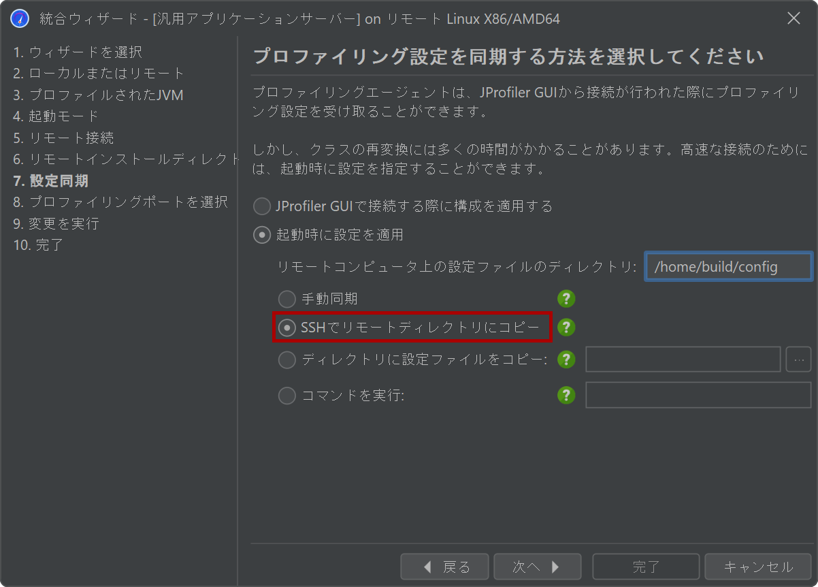Open help for SSHでリモートディレクトリにコピー option

[566, 328]
